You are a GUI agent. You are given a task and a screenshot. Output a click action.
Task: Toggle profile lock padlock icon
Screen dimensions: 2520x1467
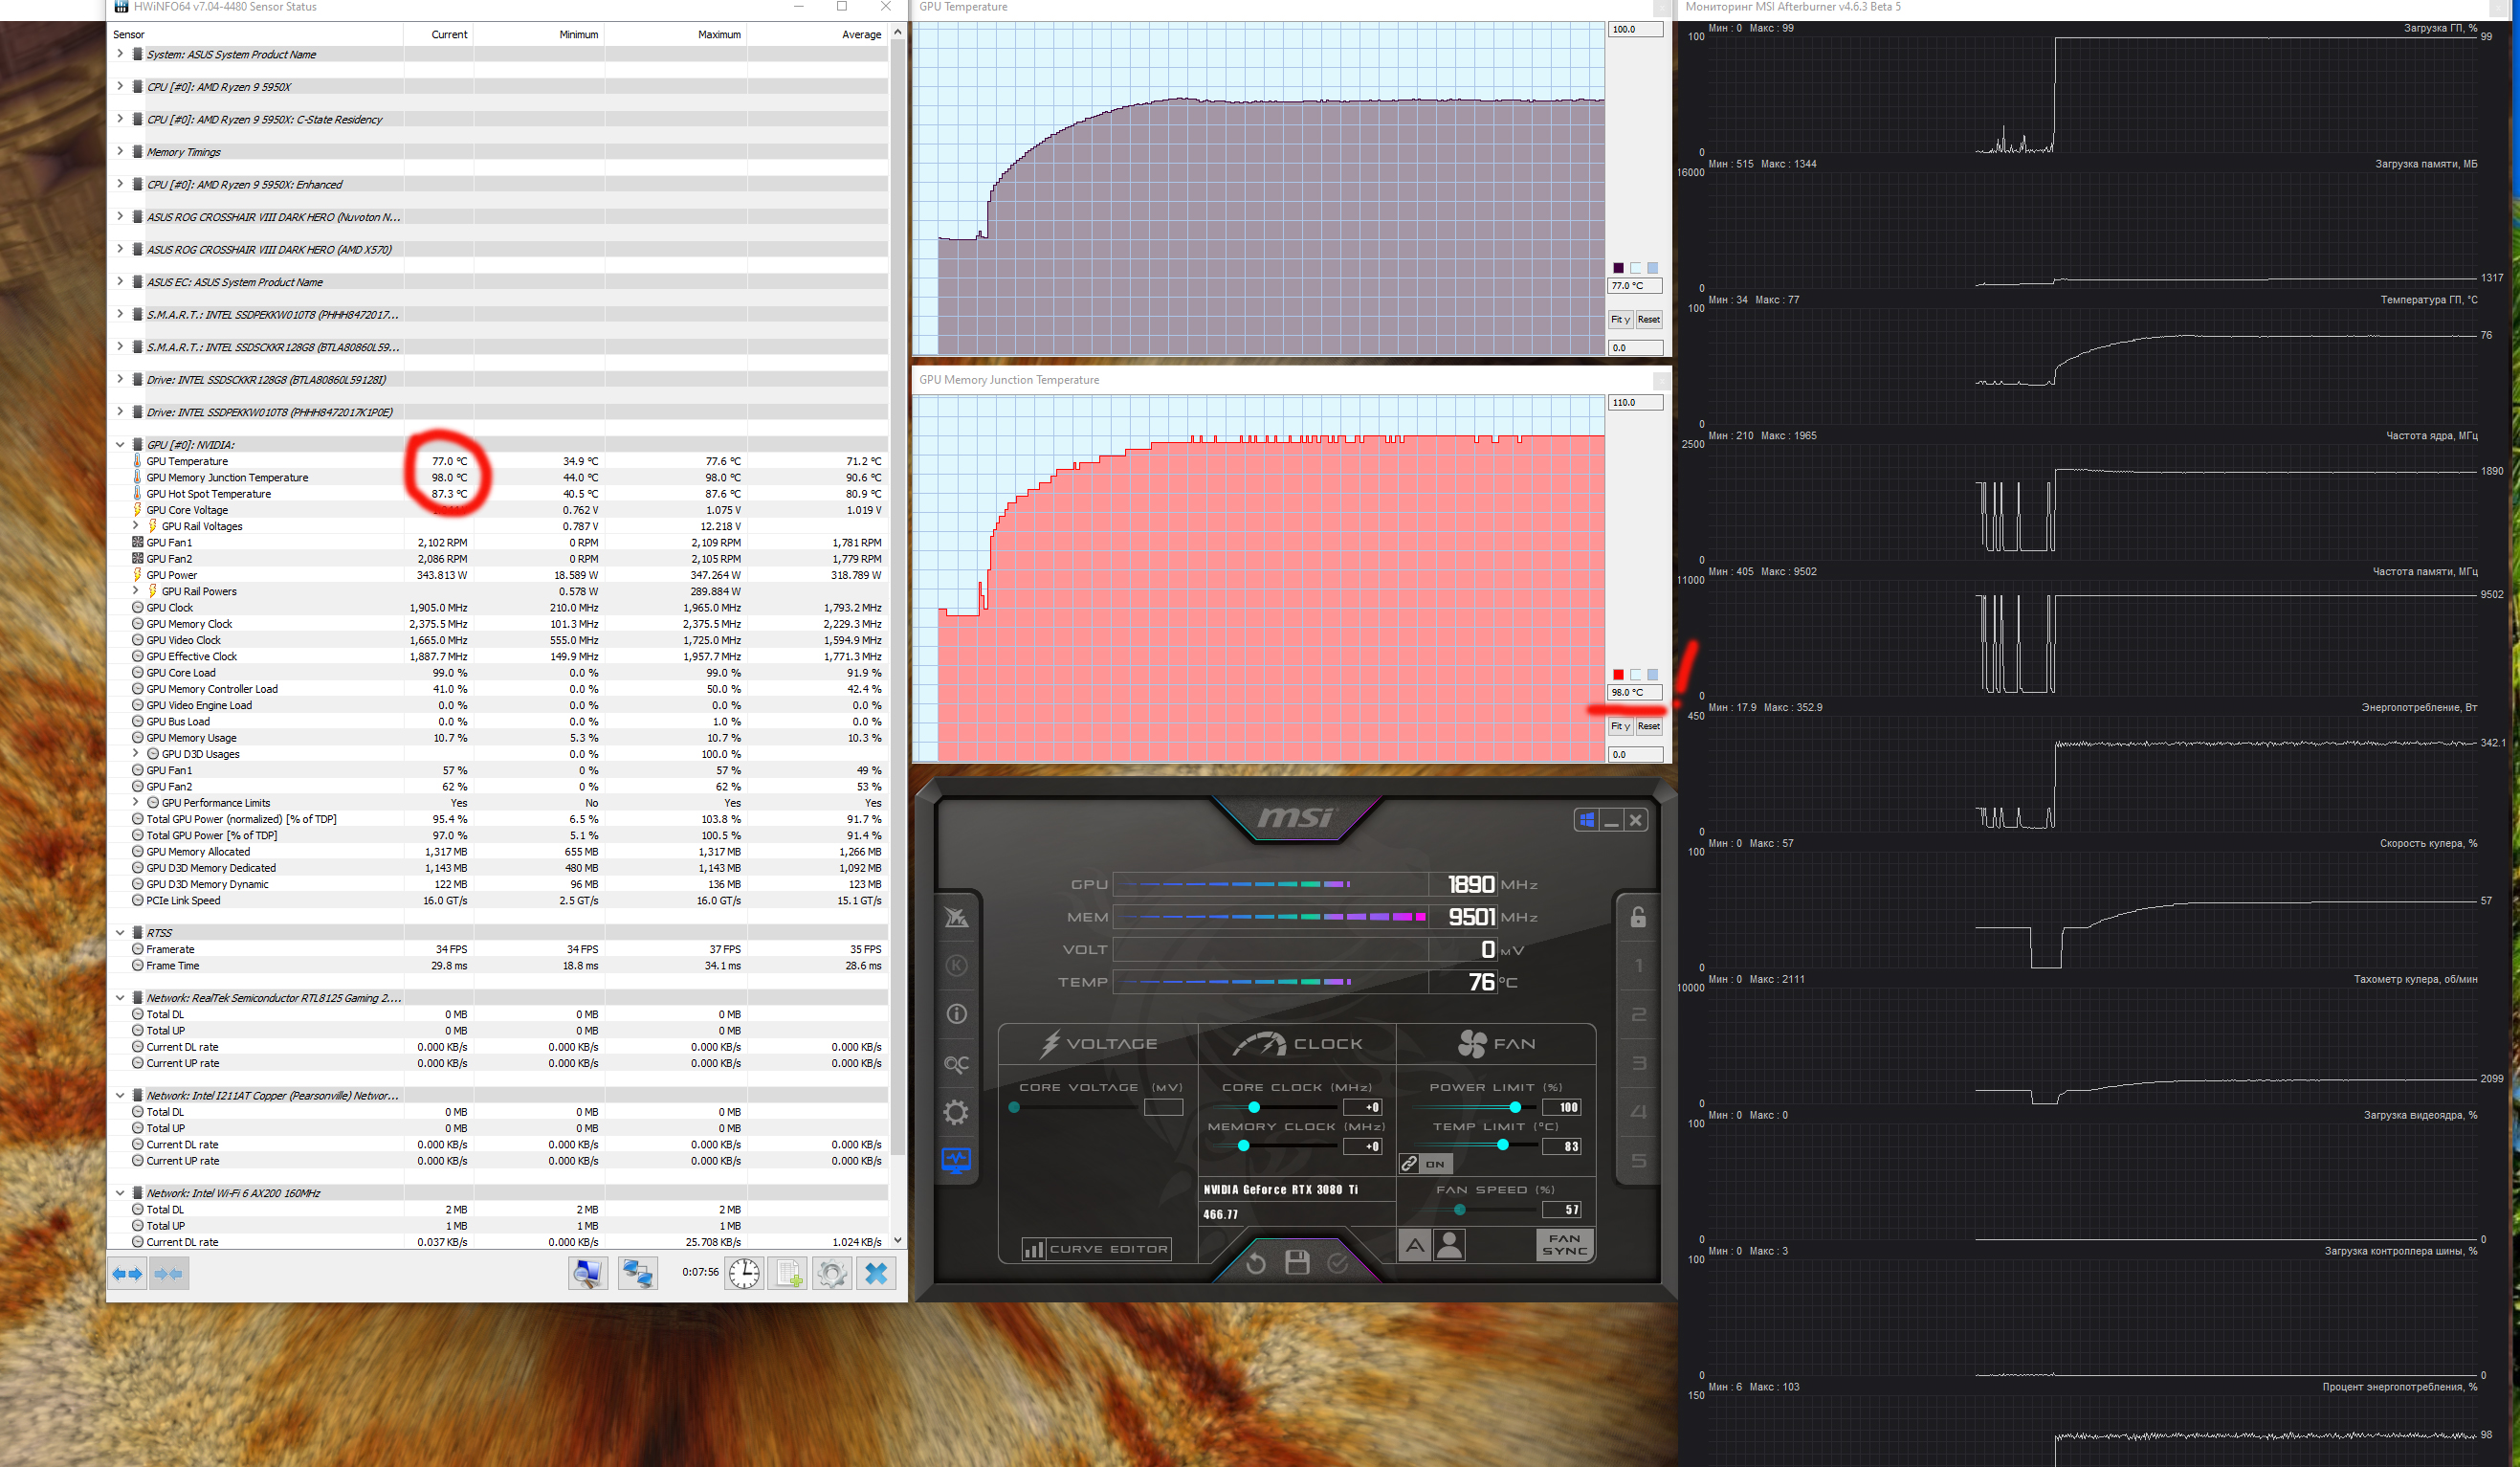click(1638, 917)
